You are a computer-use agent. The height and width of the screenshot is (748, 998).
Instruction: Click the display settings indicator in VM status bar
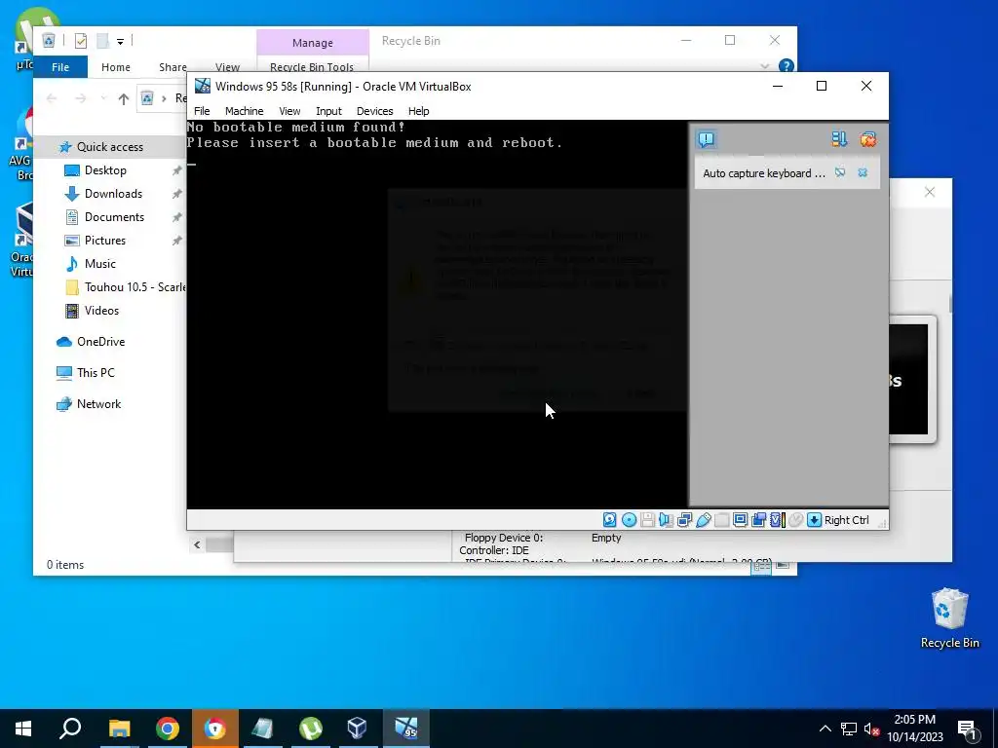point(741,520)
